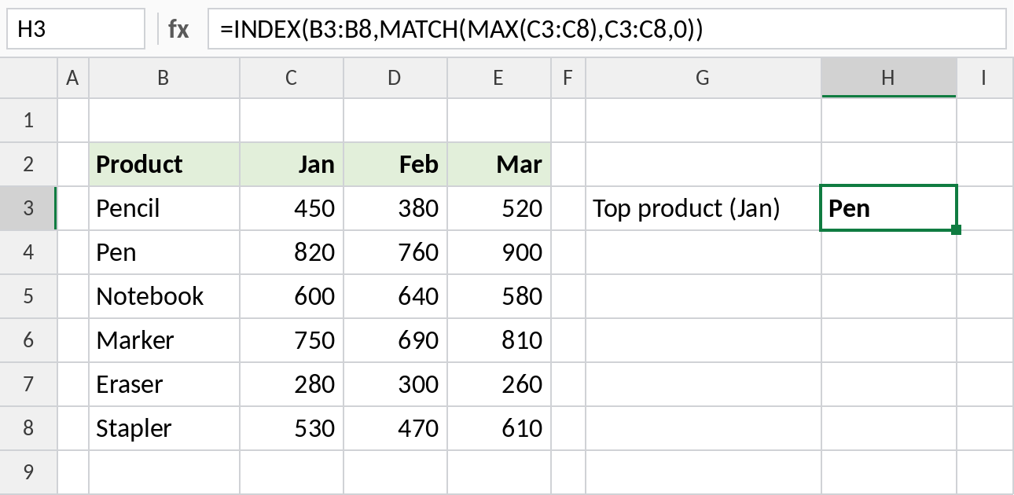Image resolution: width=1014 pixels, height=495 pixels.
Task: Select the Notebook cell
Action: 164,296
